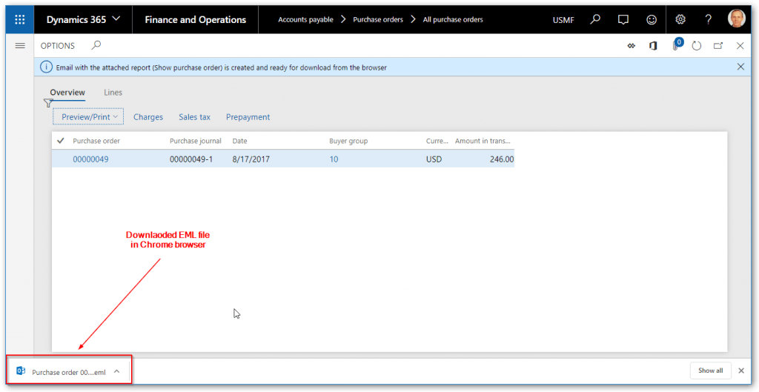
Task: Select the 246.00 amount cell
Action: [502, 159]
